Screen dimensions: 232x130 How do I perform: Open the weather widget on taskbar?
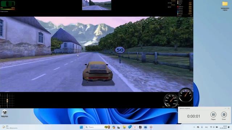10,127
